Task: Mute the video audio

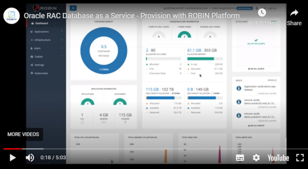Action: 30,158
